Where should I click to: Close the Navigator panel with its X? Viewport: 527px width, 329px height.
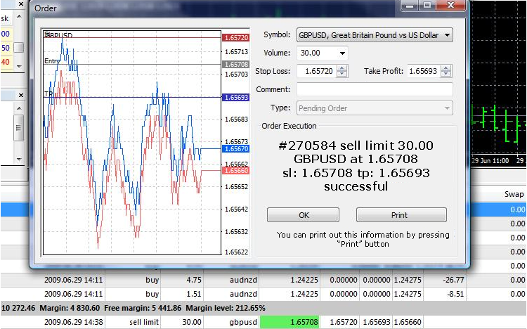pyautogui.click(x=21, y=96)
